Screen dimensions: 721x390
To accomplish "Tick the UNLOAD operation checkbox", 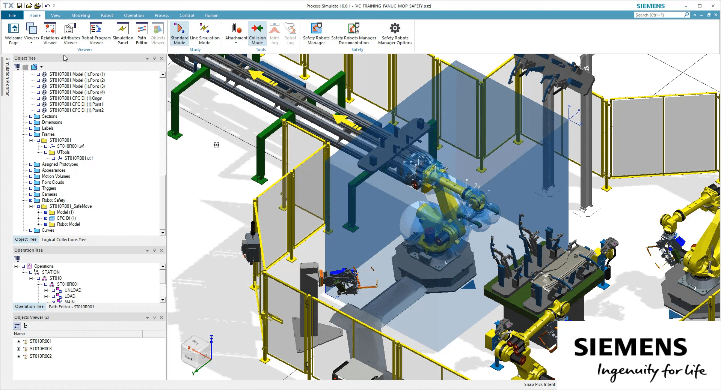I will click(53, 290).
